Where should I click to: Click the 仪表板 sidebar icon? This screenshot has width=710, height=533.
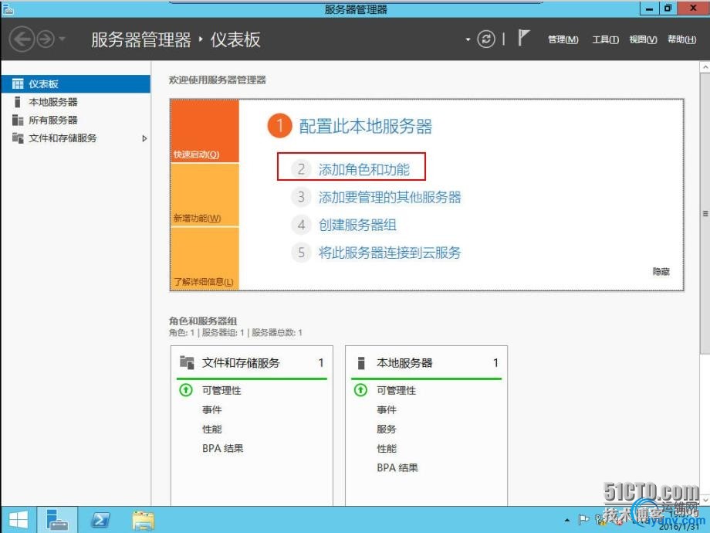click(18, 84)
